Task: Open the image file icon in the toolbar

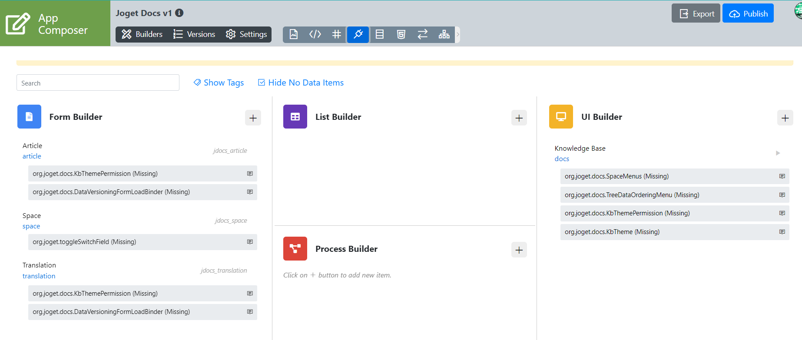Action: [294, 34]
